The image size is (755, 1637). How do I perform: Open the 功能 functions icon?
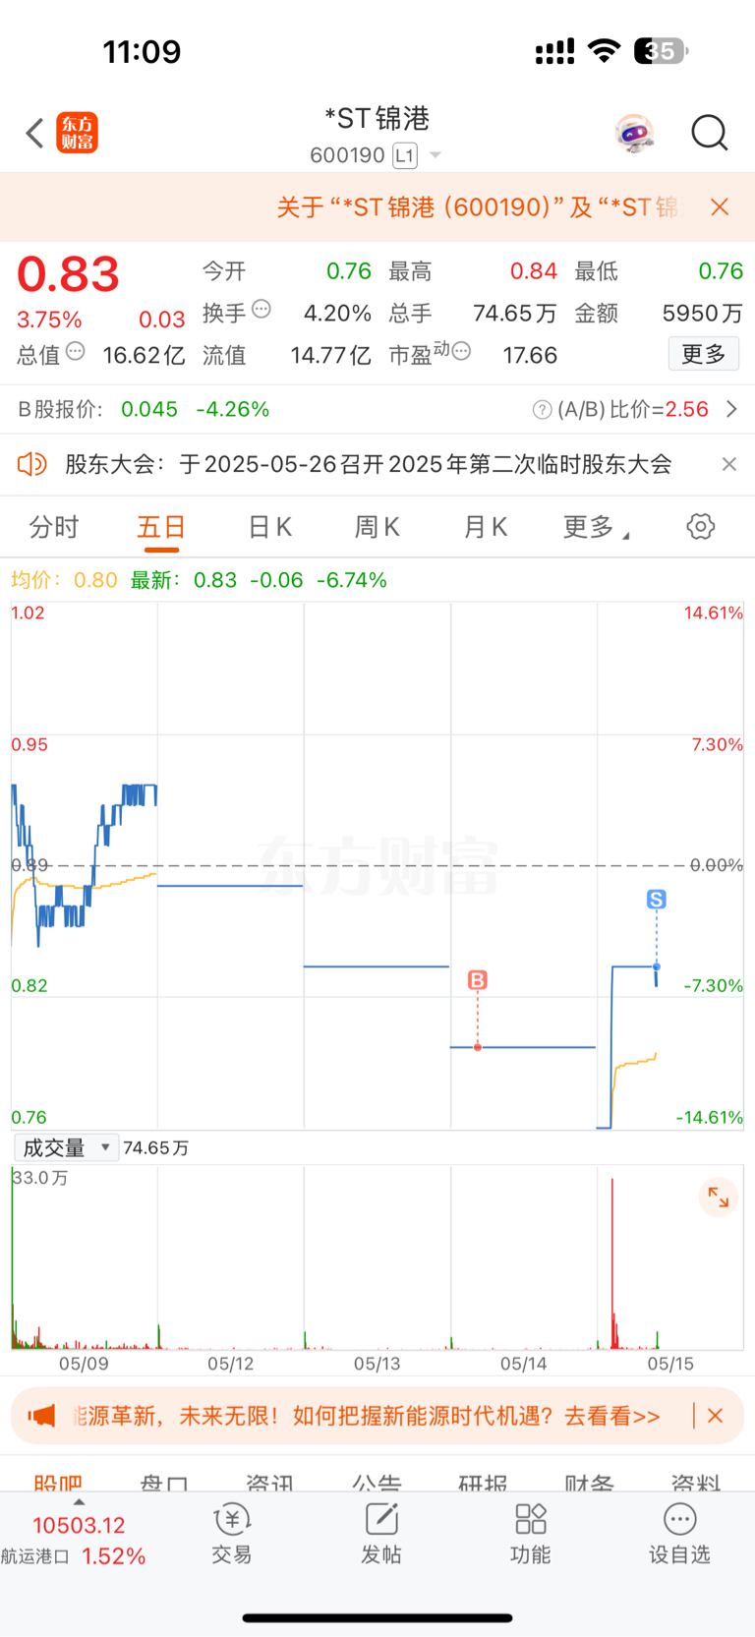(x=531, y=1533)
